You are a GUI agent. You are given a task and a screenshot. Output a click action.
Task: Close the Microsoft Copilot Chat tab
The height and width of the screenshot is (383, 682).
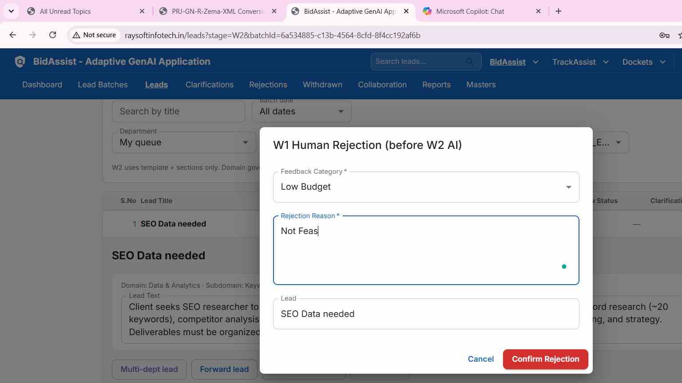538,11
